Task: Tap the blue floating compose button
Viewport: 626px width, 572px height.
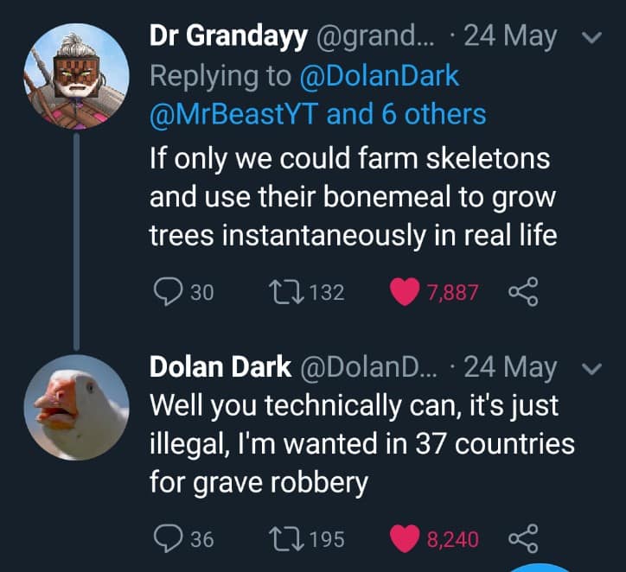Action: [542, 566]
